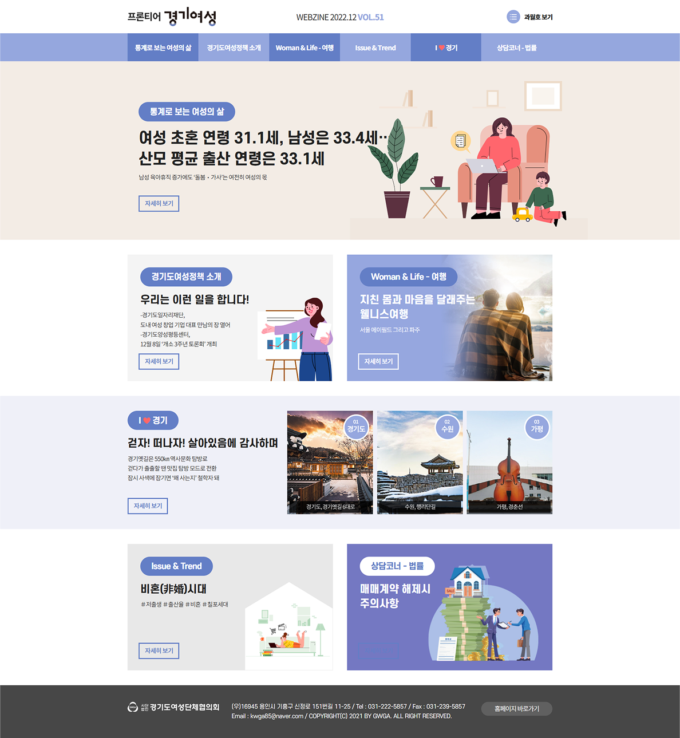
Task: Click 자세히 보기 in the wellness travel card
Action: click(x=378, y=361)
